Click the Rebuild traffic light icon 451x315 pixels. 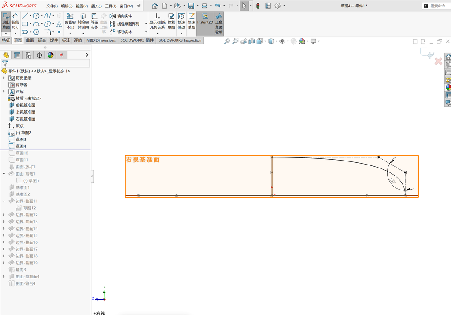[x=258, y=6]
